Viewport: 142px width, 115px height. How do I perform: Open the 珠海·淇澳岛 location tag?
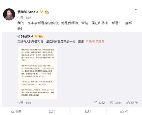point(96,42)
